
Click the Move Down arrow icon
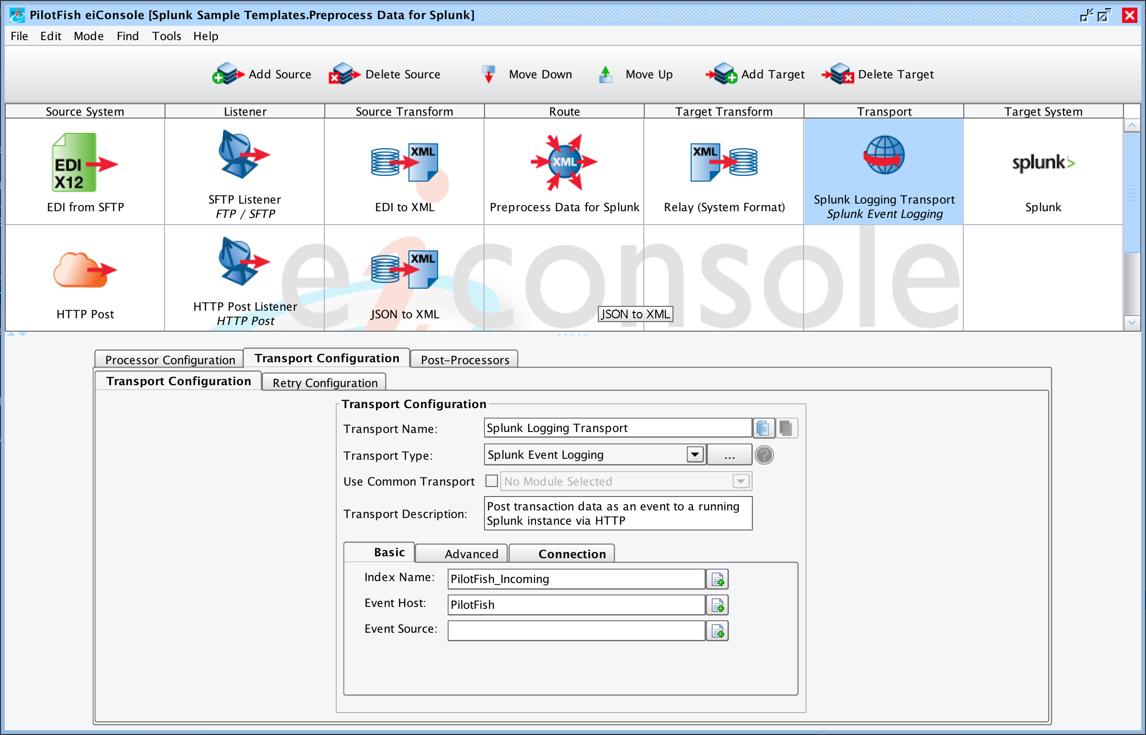488,75
